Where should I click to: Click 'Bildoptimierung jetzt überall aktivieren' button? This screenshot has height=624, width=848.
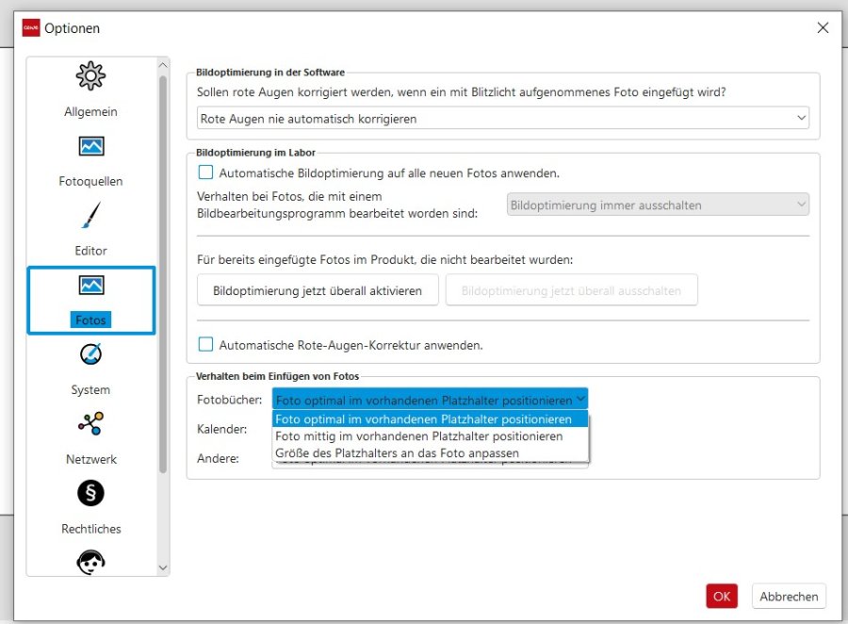tap(318, 290)
